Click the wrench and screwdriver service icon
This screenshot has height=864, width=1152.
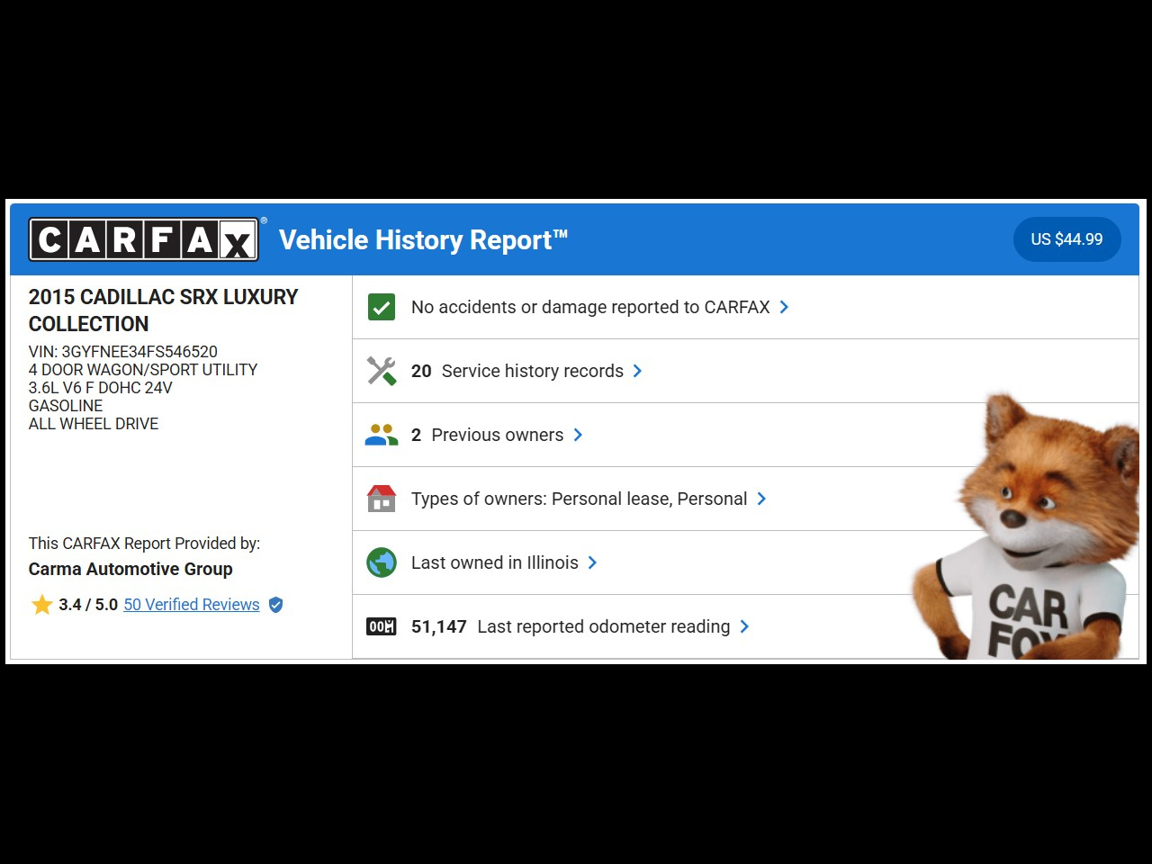382,371
